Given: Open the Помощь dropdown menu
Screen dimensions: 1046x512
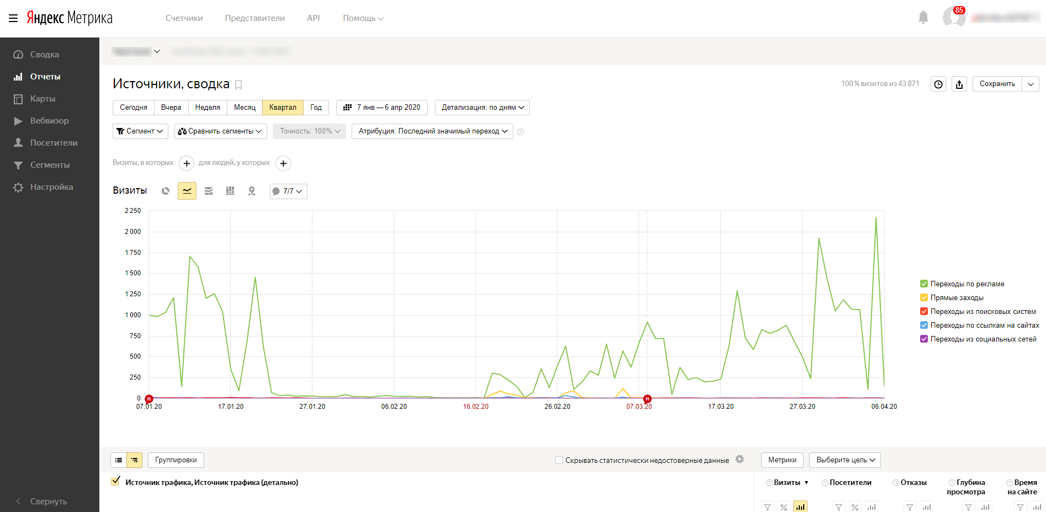Looking at the screenshot, I should [x=363, y=18].
